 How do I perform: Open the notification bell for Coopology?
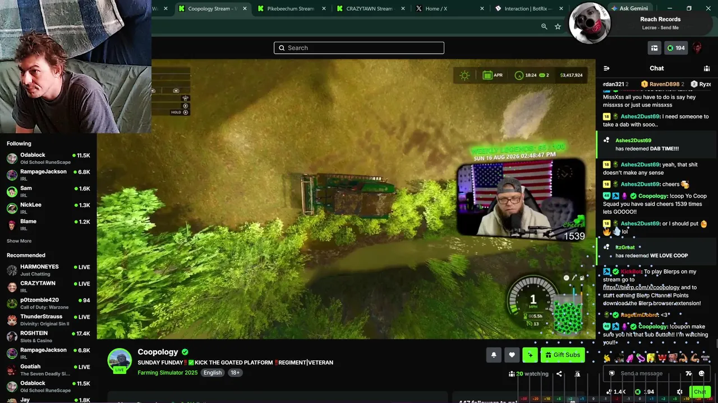tap(494, 355)
